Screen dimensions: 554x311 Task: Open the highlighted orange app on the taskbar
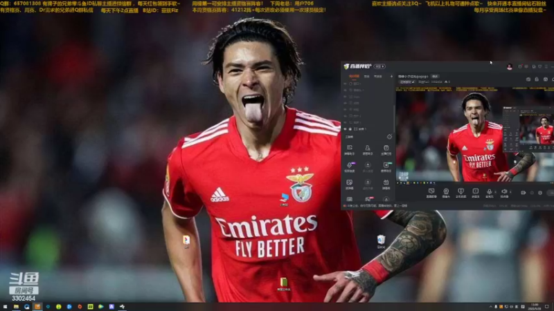pos(37,307)
